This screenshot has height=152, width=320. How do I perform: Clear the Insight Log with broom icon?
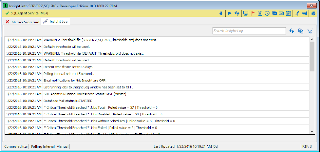[310, 31]
